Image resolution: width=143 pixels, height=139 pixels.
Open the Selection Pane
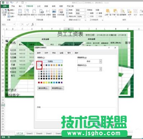click(123, 13)
